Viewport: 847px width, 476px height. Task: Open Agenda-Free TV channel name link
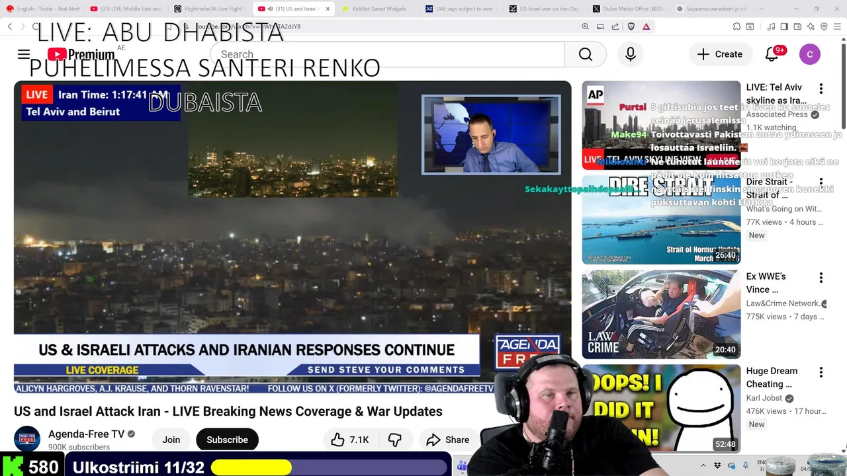(x=86, y=434)
